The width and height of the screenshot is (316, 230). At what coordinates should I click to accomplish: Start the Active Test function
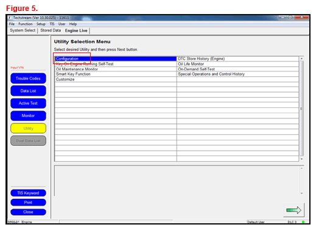point(28,103)
